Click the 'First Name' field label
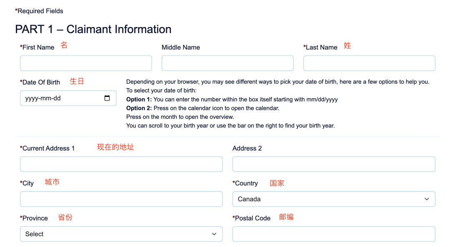This screenshot has width=450, height=247. [x=38, y=47]
